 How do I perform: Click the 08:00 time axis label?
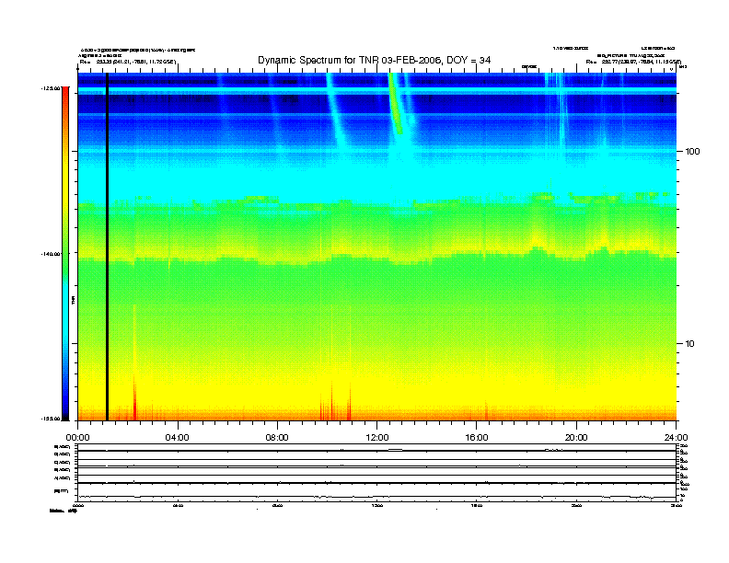pos(277,438)
